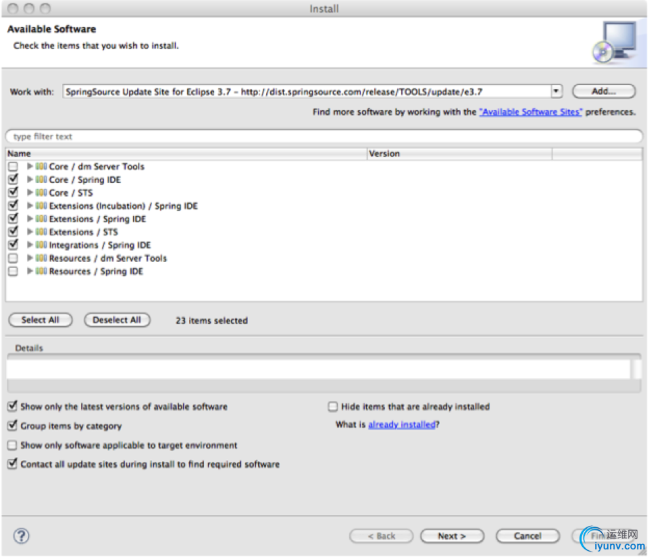
Task: Click the Resources / Spring IDE category icon
Action: (x=41, y=271)
